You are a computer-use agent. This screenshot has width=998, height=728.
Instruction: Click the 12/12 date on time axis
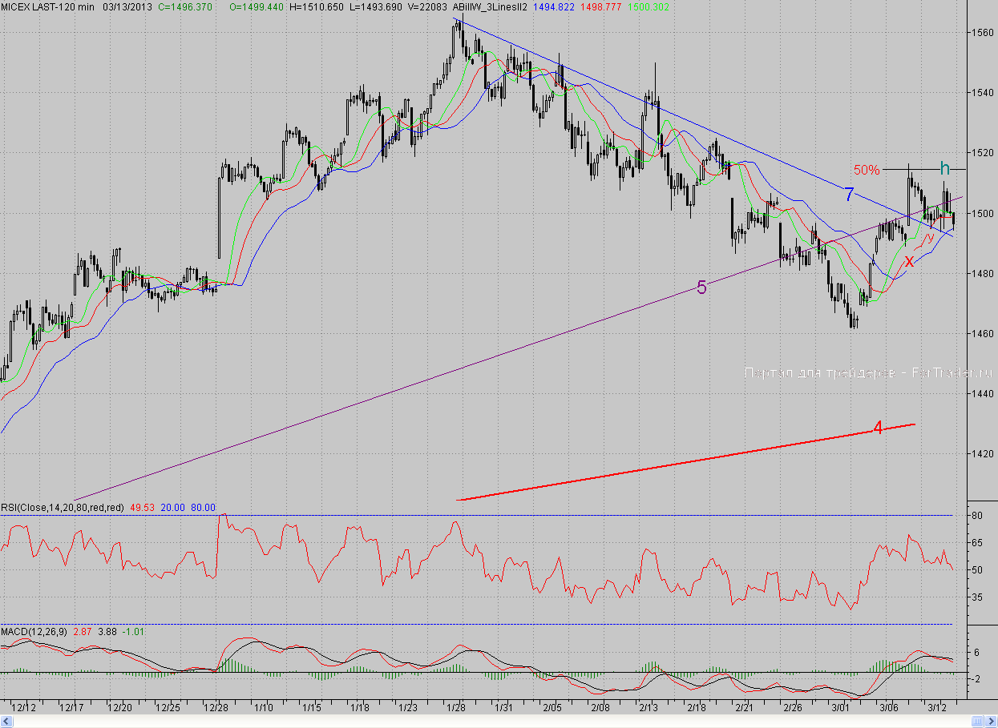(24, 708)
